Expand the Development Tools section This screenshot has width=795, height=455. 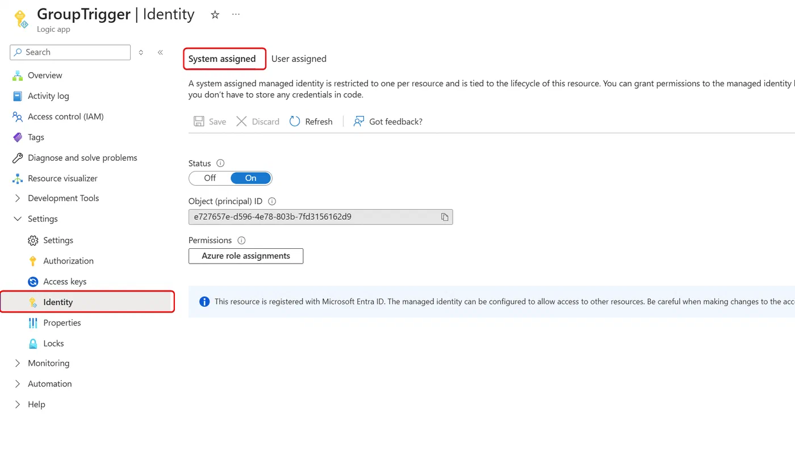(x=18, y=198)
